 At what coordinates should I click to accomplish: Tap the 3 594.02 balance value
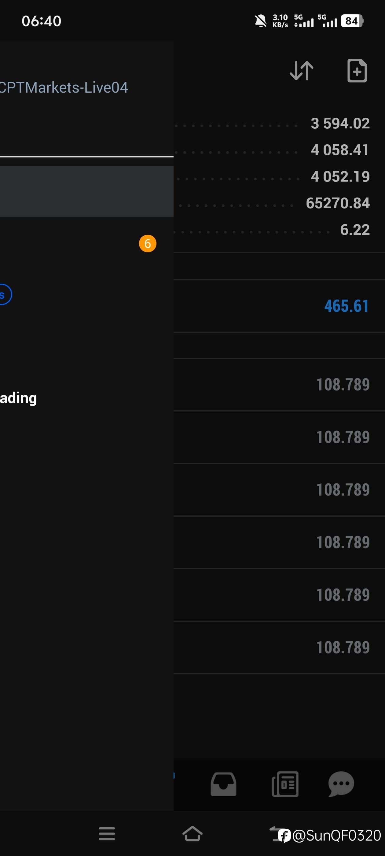[x=340, y=123]
